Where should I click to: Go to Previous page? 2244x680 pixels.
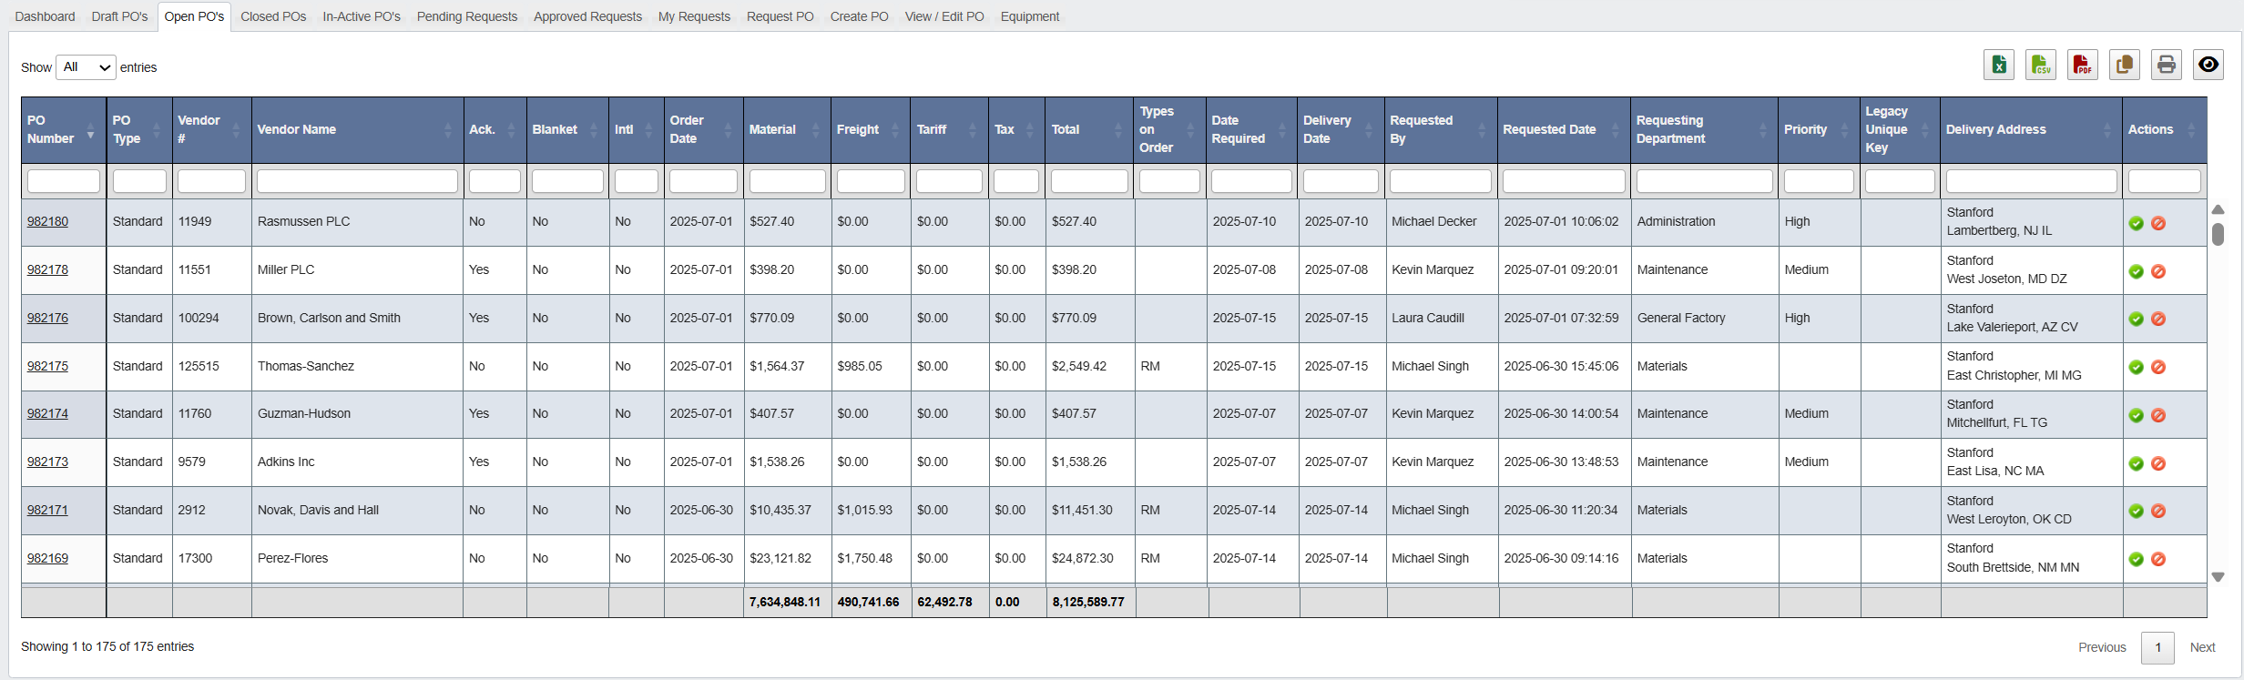[x=2102, y=647]
